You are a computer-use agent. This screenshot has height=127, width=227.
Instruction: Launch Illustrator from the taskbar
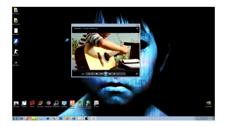(67, 119)
